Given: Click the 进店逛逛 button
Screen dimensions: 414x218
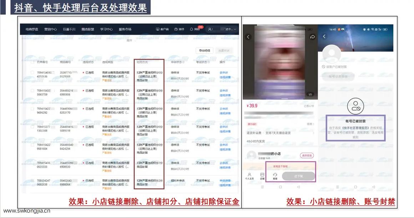Looking at the screenshot, I should click(307, 156).
